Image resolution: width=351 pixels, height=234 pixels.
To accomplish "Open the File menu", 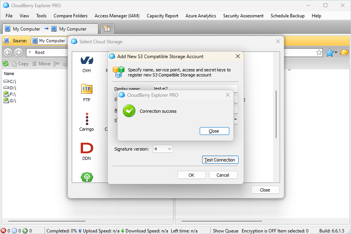I will pyautogui.click(x=9, y=16).
